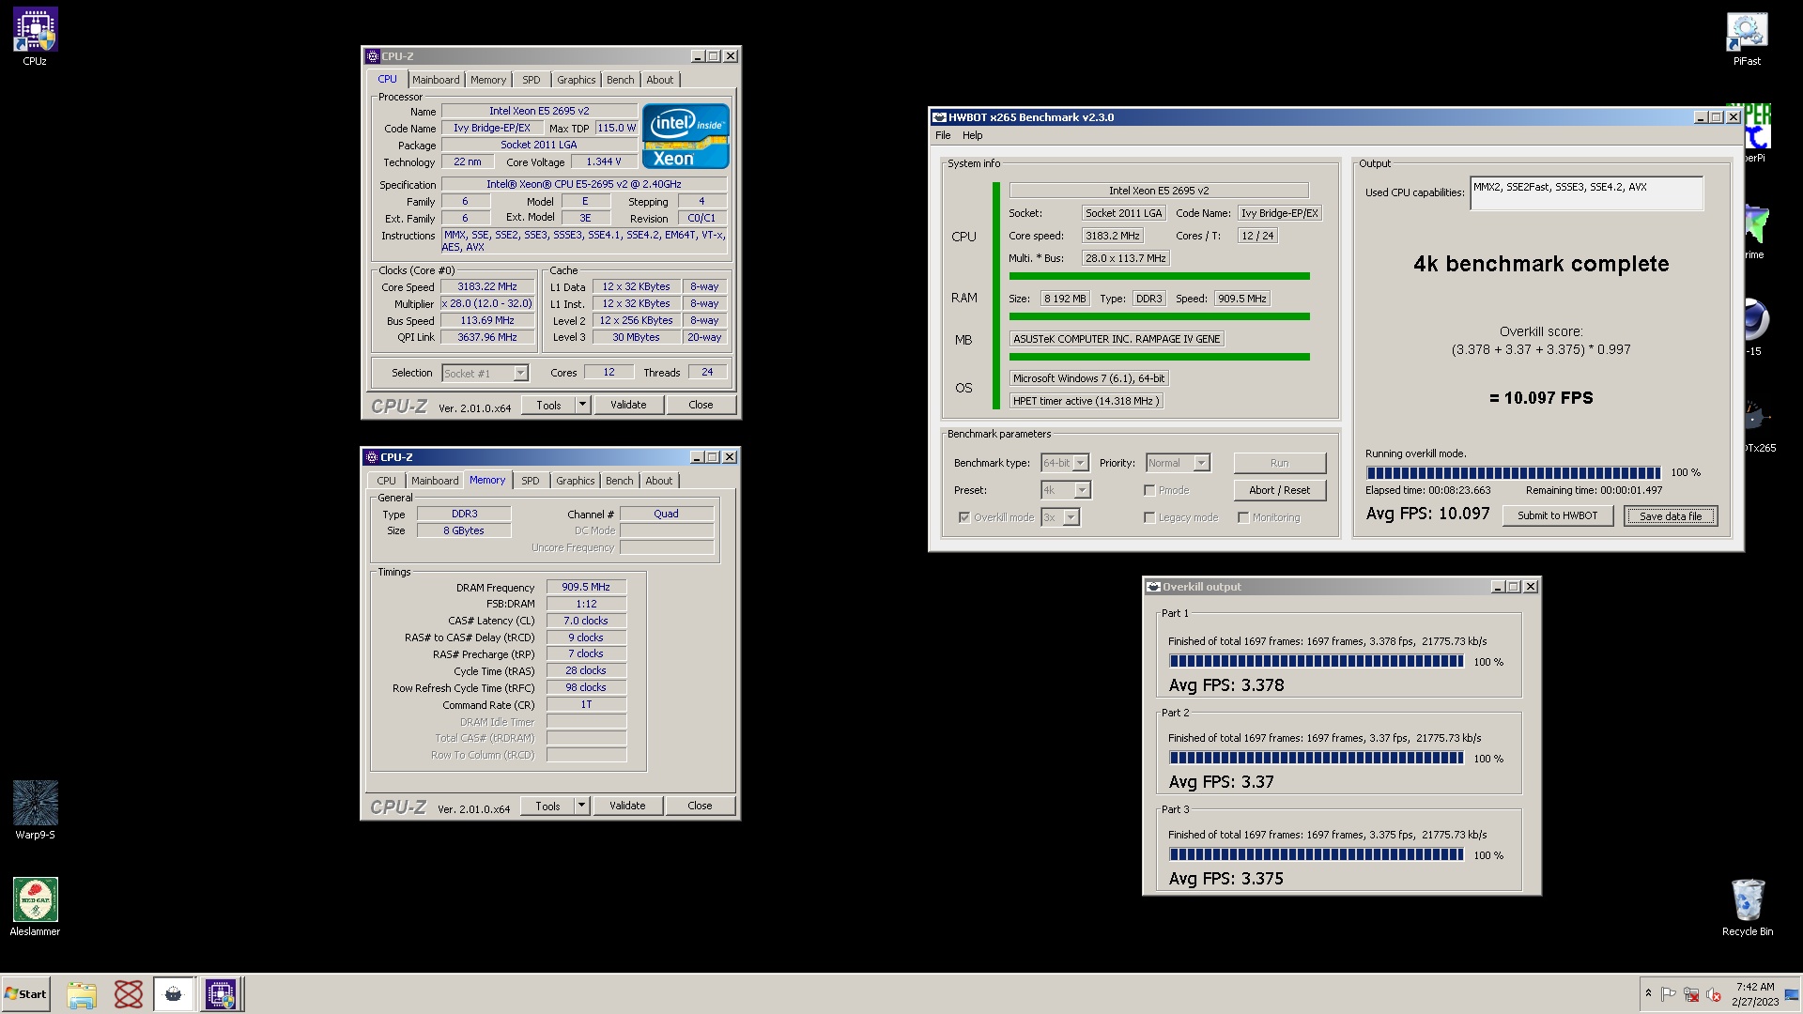Viewport: 1803px width, 1014px height.
Task: Open the Recycle Bin icon
Action: pyautogui.click(x=1747, y=907)
